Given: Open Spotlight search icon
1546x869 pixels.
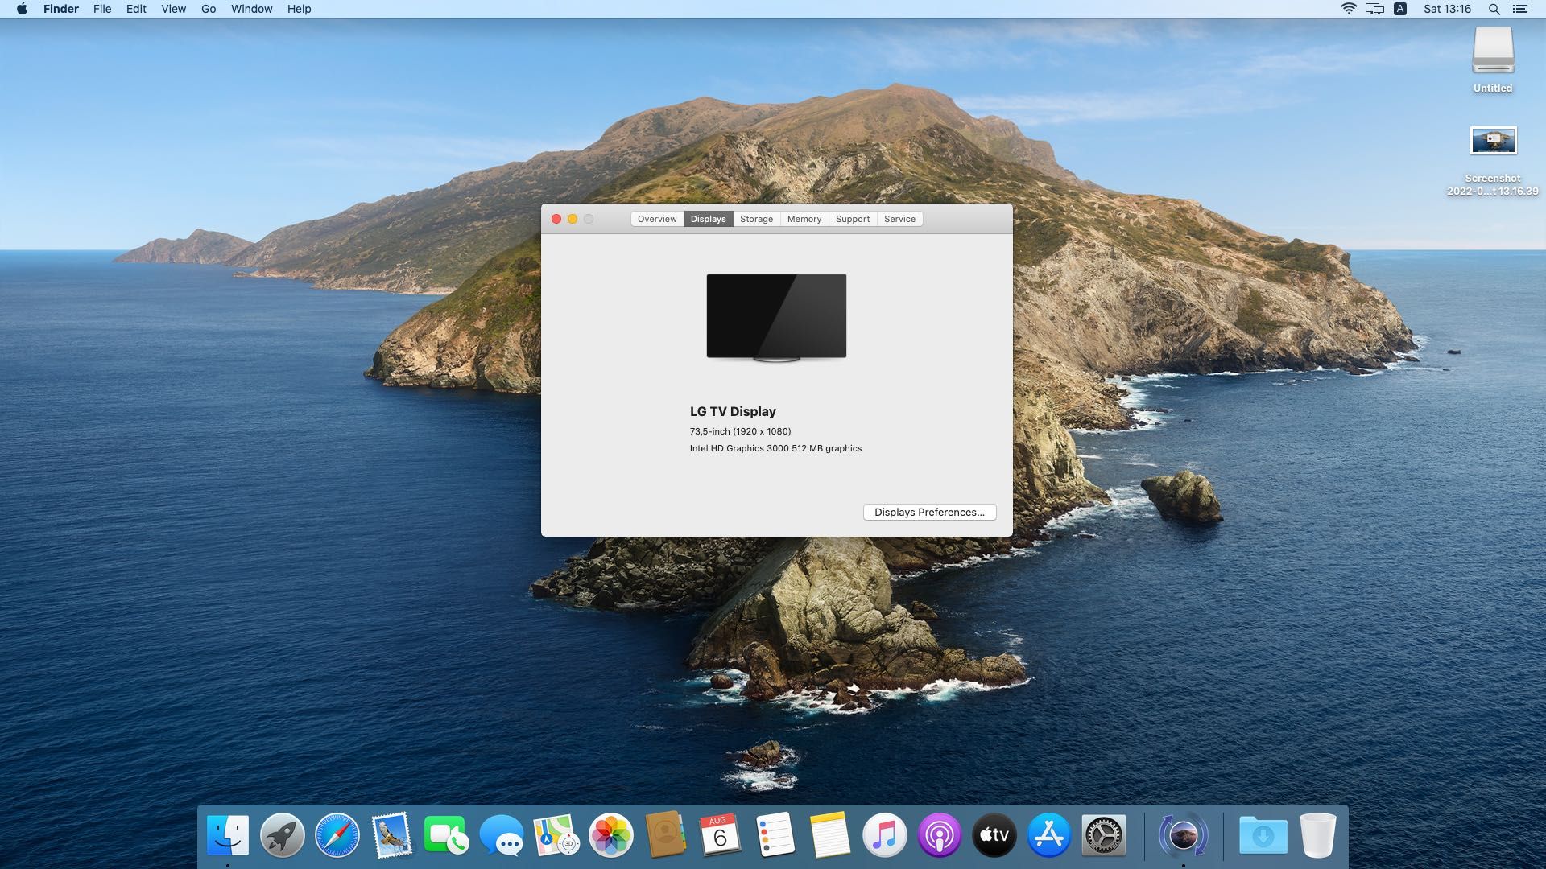Looking at the screenshot, I should coord(1494,9).
